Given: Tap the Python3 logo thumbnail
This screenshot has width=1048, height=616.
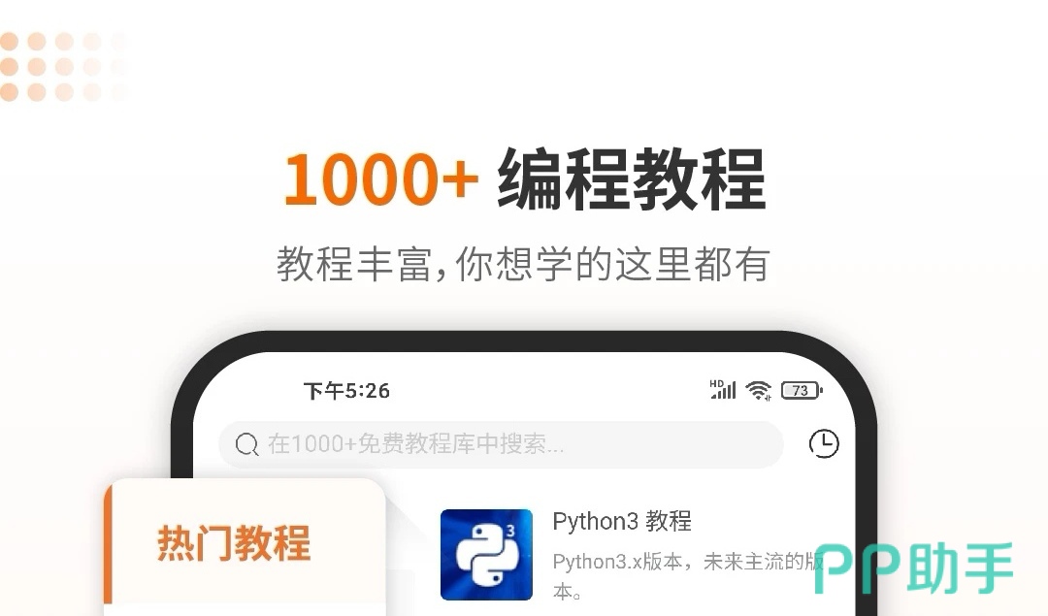Looking at the screenshot, I should tap(486, 555).
